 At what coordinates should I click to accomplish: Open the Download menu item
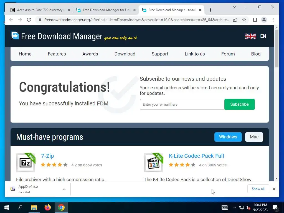tap(125, 54)
